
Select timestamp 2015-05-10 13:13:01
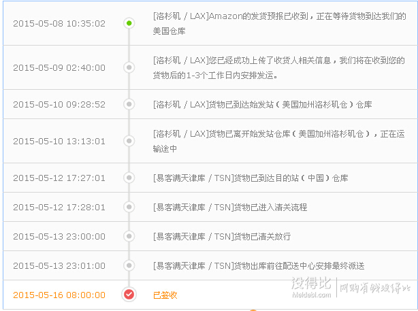tap(59, 142)
